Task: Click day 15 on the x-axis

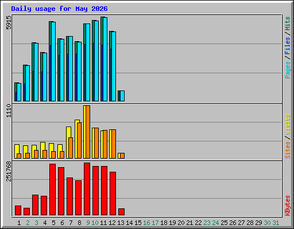Action: click(138, 223)
